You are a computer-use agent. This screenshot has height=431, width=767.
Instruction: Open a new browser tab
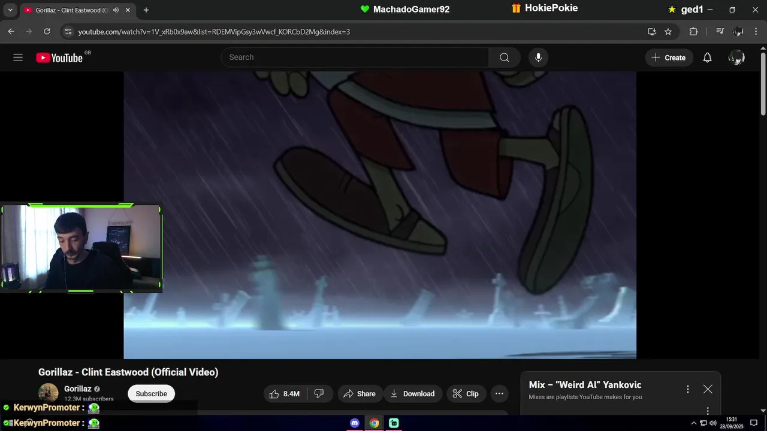tap(146, 10)
